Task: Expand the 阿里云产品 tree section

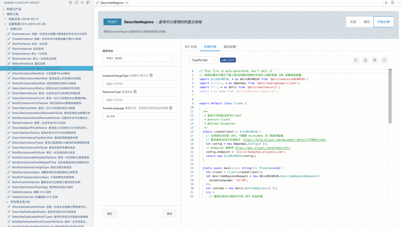Action: coord(4,9)
